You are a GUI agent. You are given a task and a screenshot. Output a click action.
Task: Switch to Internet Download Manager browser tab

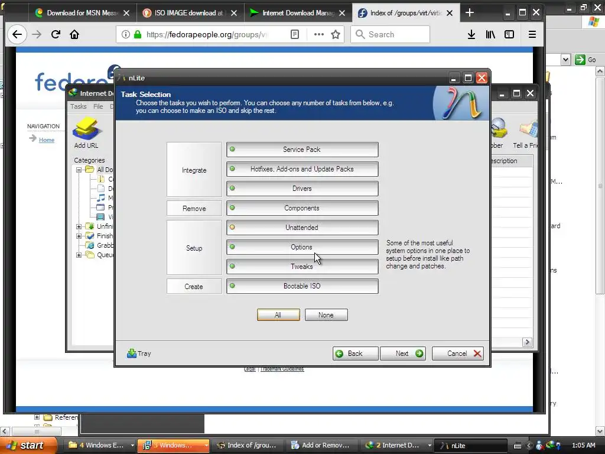tap(298, 13)
